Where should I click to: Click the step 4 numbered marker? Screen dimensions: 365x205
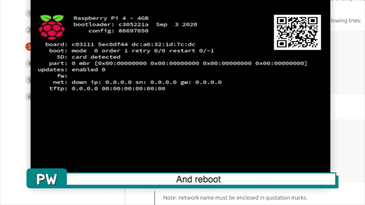[29, 63]
